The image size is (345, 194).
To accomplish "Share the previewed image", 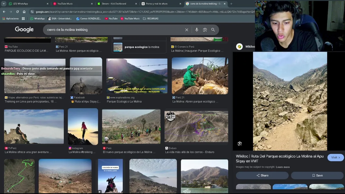I will (x=262, y=175).
